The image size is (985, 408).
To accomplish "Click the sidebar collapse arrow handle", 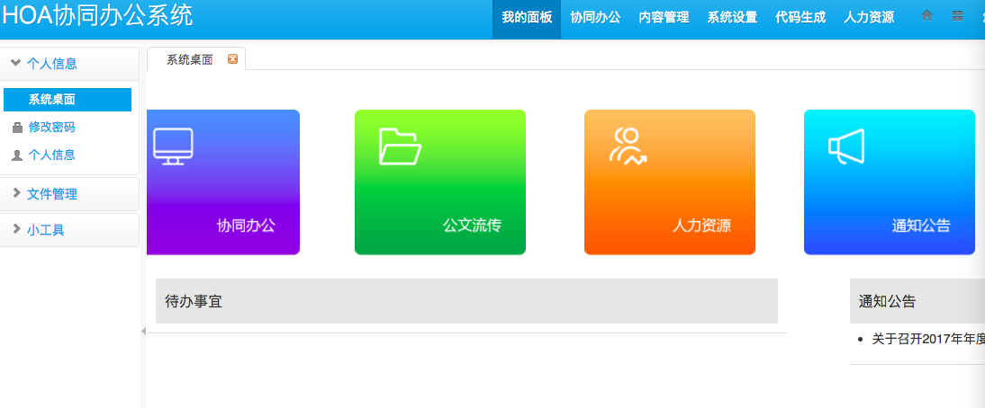I will [x=143, y=332].
